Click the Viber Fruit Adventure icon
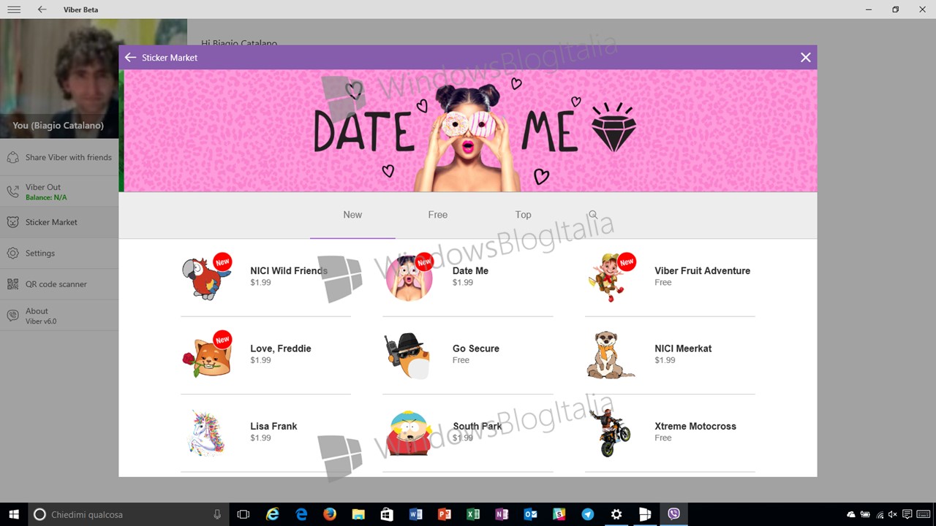936x526 pixels. [x=611, y=277]
